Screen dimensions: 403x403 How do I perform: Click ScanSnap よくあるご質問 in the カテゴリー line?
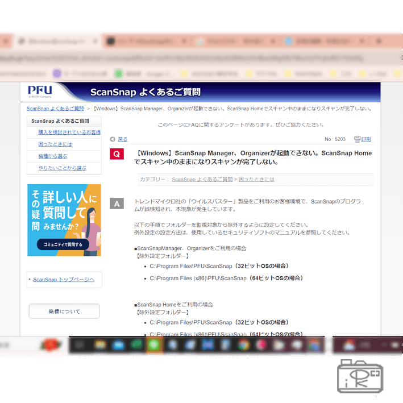tap(202, 179)
